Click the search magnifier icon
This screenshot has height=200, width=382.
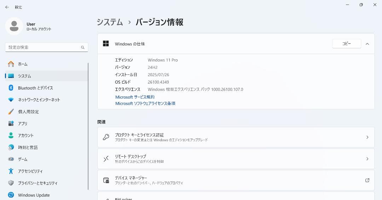pos(82,47)
